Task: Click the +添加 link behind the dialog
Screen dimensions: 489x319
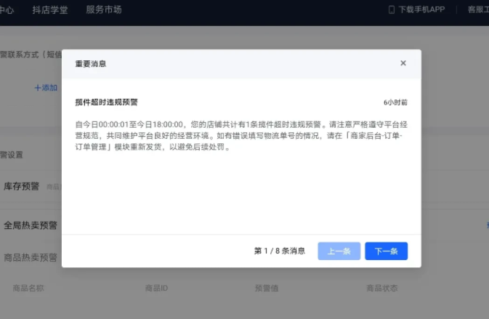Action: (x=46, y=88)
